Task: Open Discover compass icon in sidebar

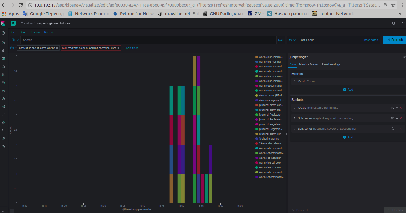Action: pos(3,43)
